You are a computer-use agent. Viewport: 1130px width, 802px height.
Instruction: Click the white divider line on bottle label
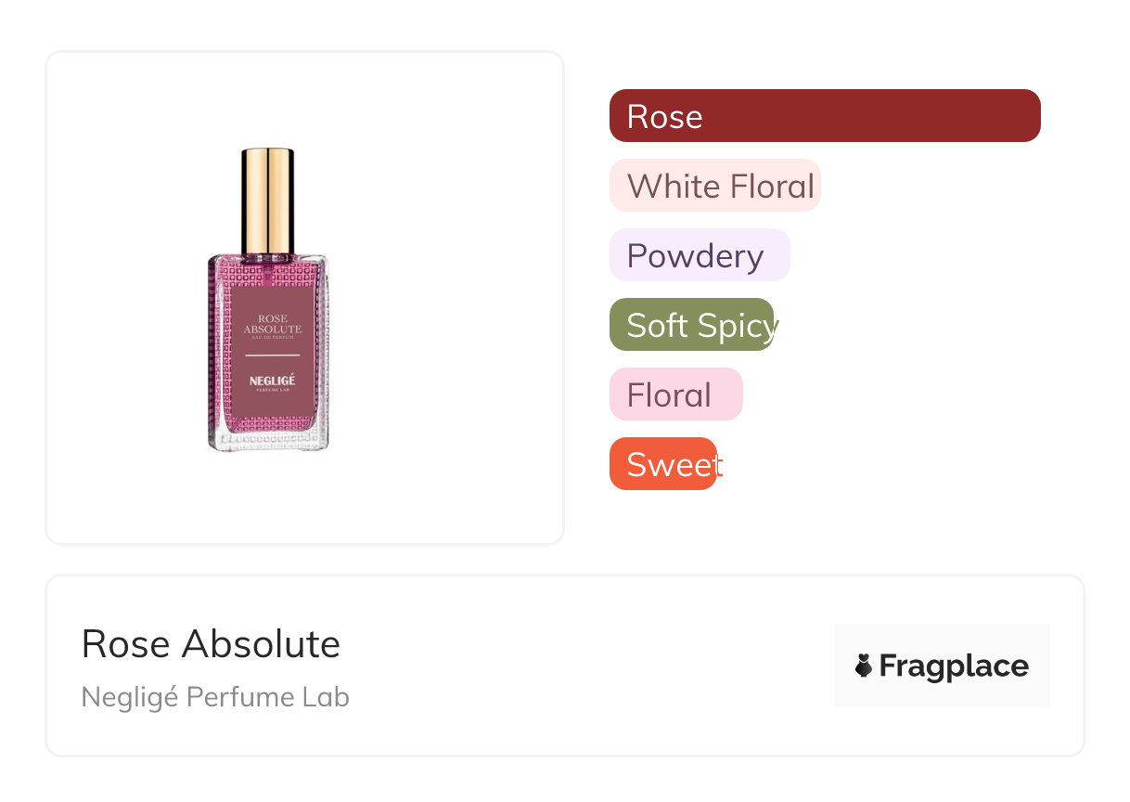[273, 355]
